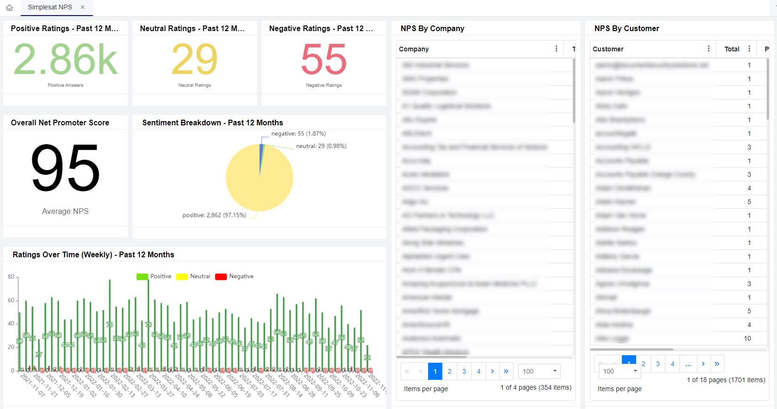Open items per page dropdown for Company table

539,371
